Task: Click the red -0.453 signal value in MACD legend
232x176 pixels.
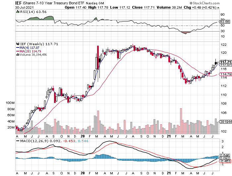Action: pos(69,141)
